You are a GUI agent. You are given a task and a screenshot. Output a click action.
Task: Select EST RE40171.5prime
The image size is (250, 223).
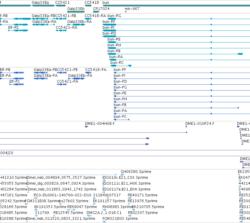[129, 198]
